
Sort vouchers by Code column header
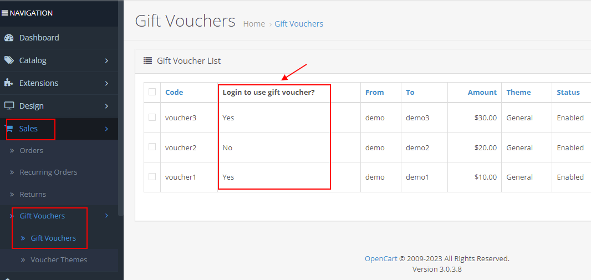pyautogui.click(x=174, y=93)
